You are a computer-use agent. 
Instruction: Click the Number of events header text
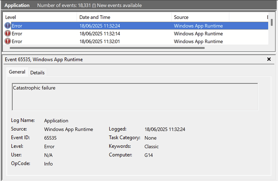[x=89, y=5]
